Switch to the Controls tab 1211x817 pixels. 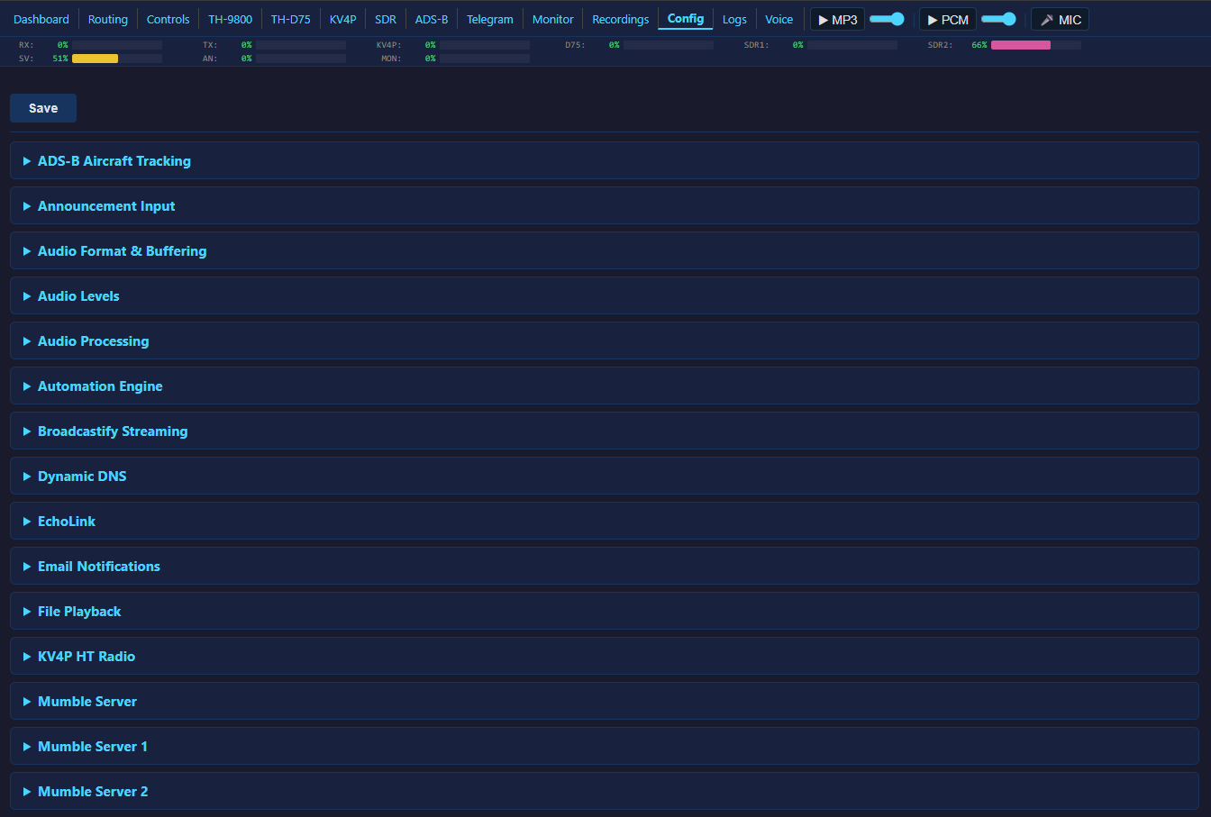[x=168, y=19]
